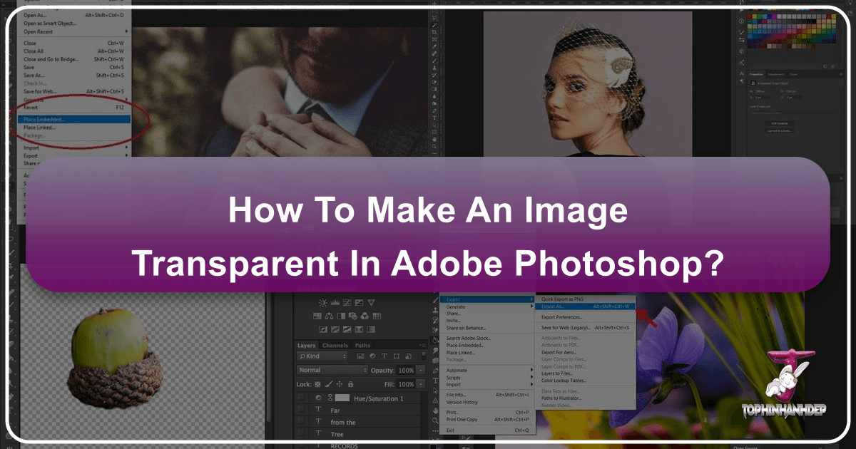The image size is (856, 449).
Task: Activate the Zoom tool
Action: (x=436, y=422)
